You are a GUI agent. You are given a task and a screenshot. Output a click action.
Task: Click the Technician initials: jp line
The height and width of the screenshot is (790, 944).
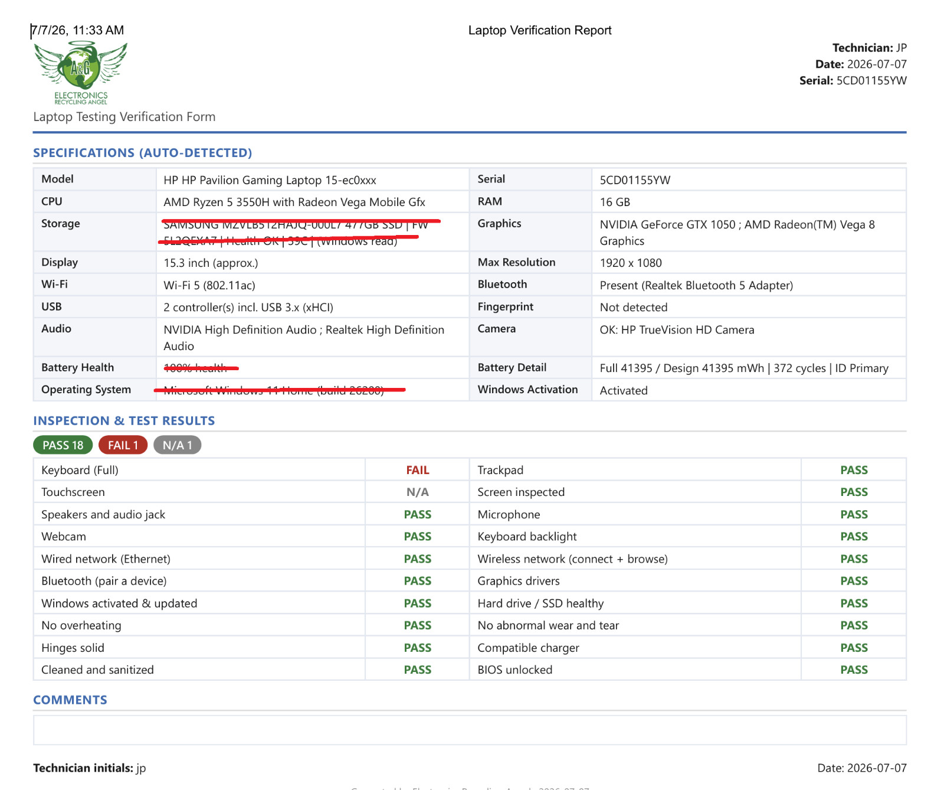[90, 768]
